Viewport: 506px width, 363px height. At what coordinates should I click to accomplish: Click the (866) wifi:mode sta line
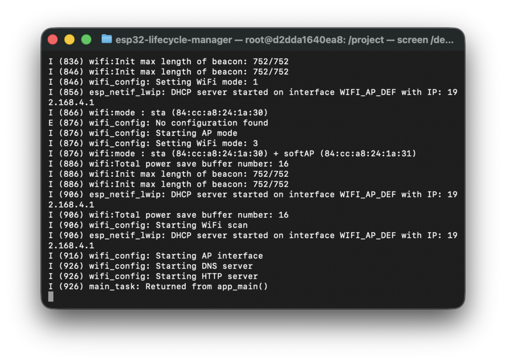pyautogui.click(x=158, y=113)
